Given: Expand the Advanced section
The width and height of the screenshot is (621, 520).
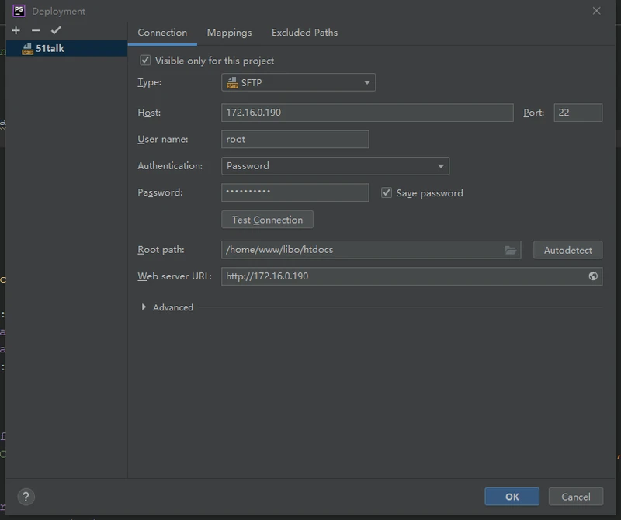Looking at the screenshot, I should pyautogui.click(x=144, y=307).
